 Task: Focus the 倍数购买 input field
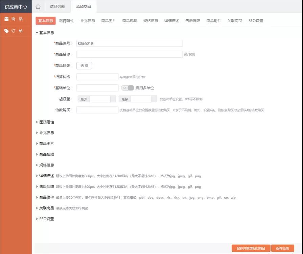click(97, 110)
